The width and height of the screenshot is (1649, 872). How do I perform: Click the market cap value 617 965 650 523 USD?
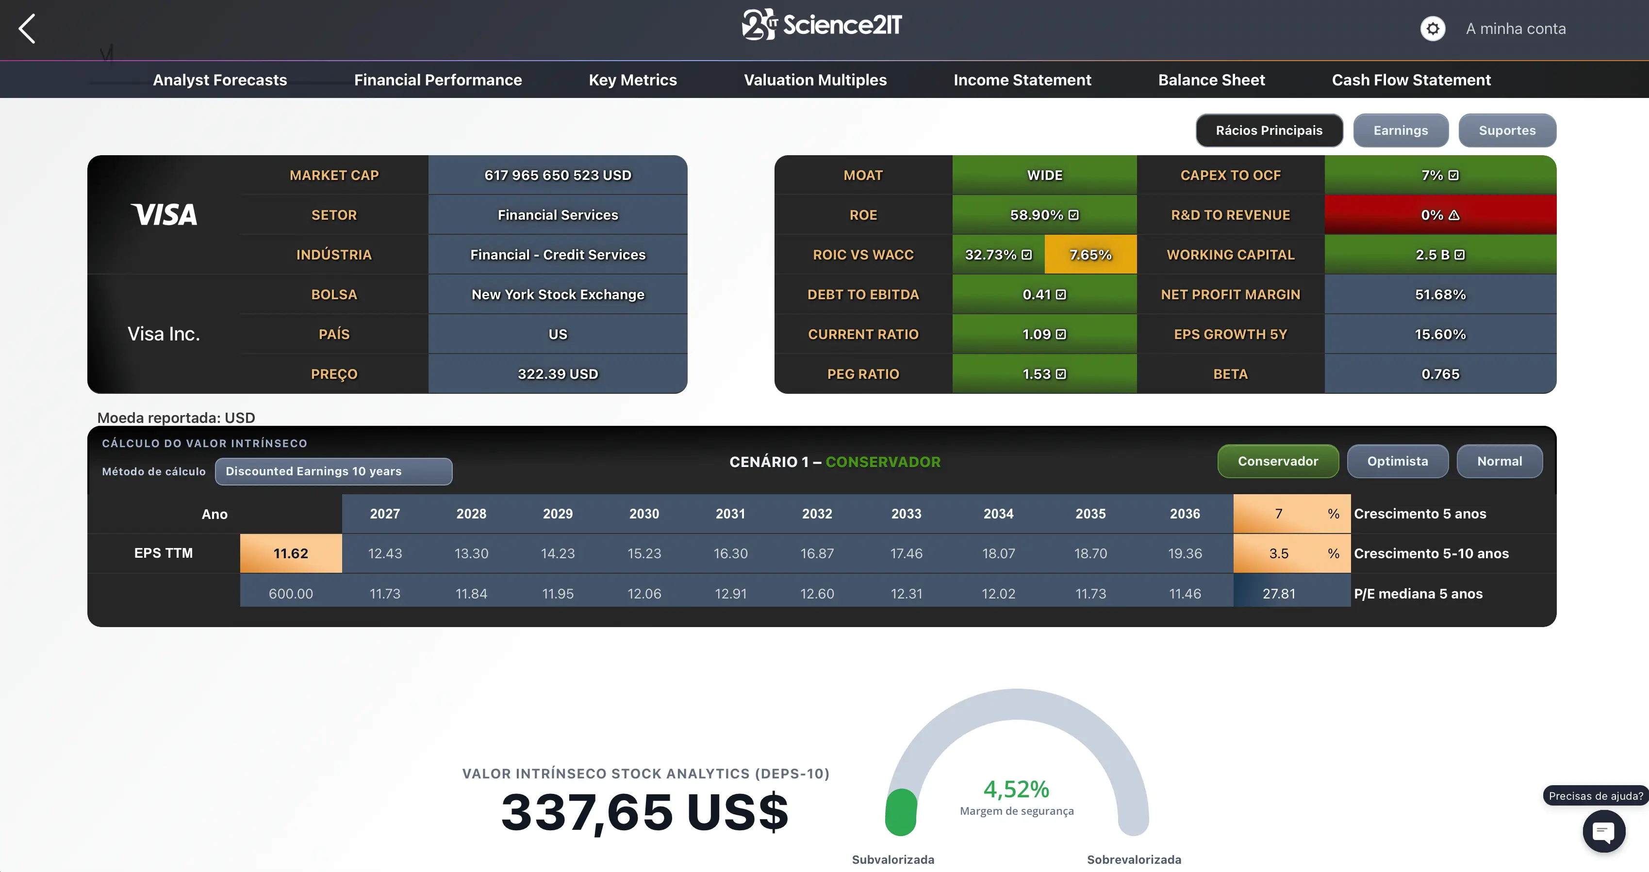pos(558,175)
